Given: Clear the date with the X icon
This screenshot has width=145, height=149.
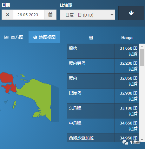Looking at the screenshot, I should 7,15.
